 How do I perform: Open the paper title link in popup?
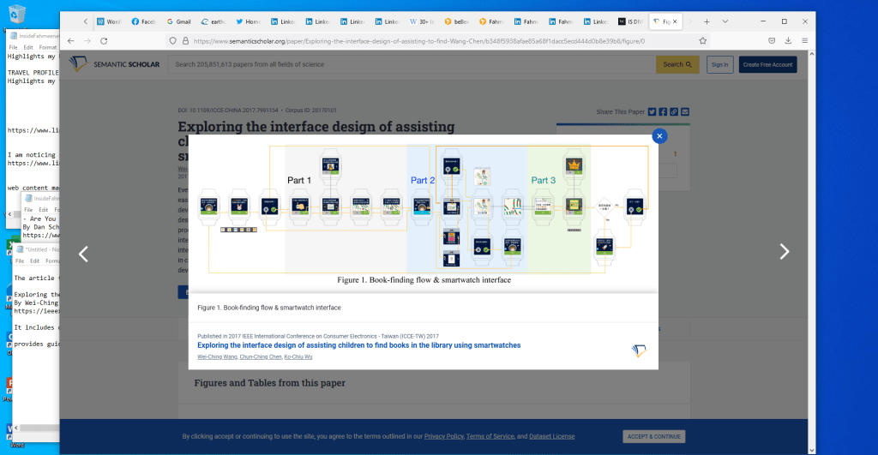tap(358, 345)
